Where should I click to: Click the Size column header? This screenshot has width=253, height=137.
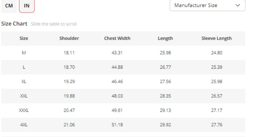click(x=24, y=38)
